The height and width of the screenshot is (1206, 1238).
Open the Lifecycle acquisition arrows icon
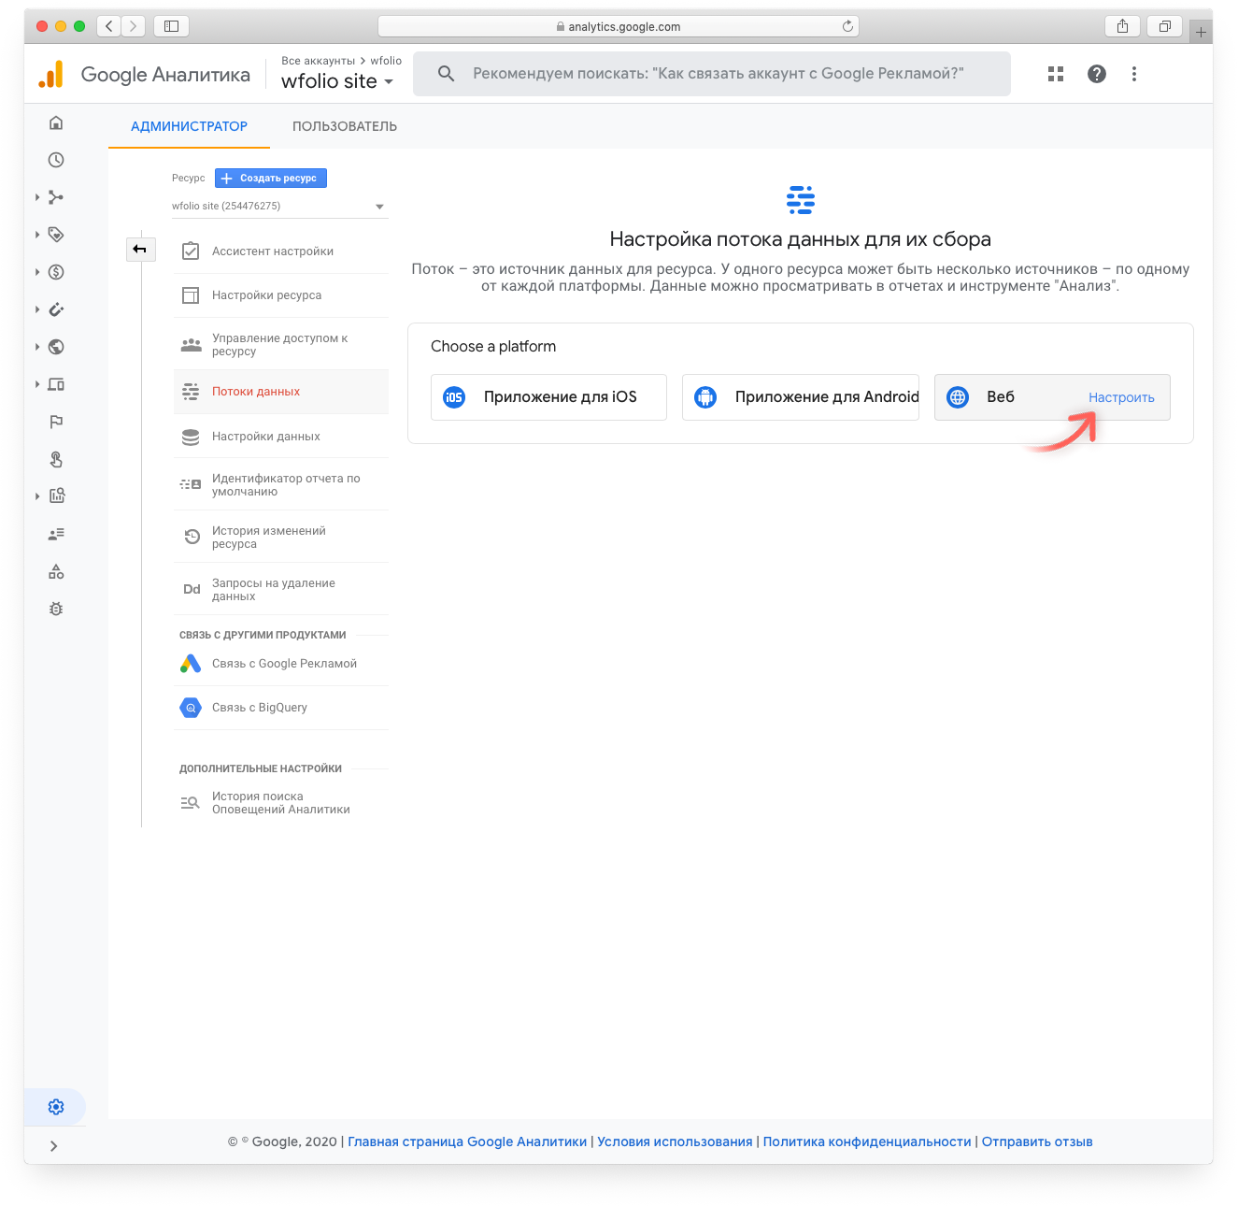click(56, 197)
